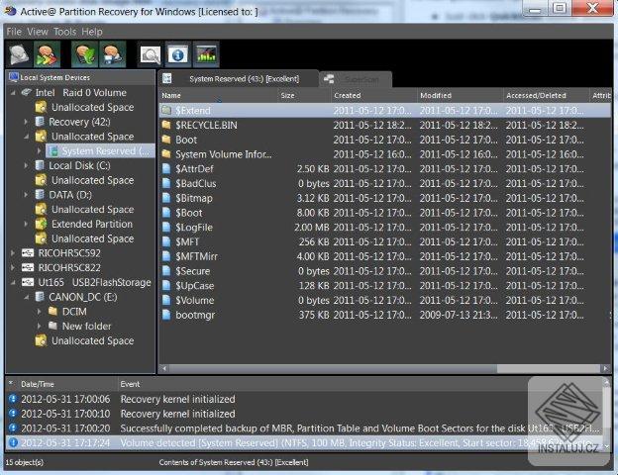Collapse the Intel Raid 0 Volume node
The image size is (618, 475).
click(13, 93)
